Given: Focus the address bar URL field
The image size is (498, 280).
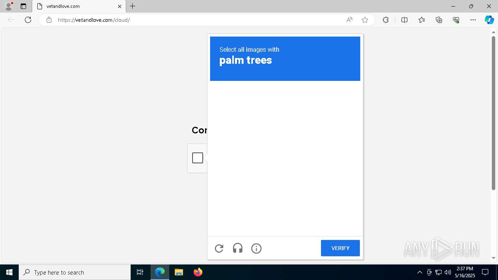Looking at the screenshot, I should click(198, 20).
